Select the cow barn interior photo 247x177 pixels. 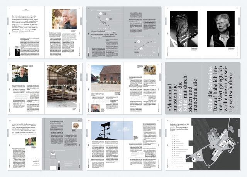tap(64, 80)
